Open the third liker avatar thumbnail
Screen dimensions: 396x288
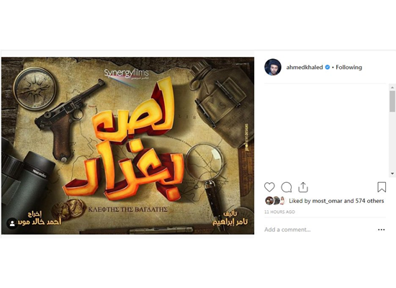pos(283,201)
